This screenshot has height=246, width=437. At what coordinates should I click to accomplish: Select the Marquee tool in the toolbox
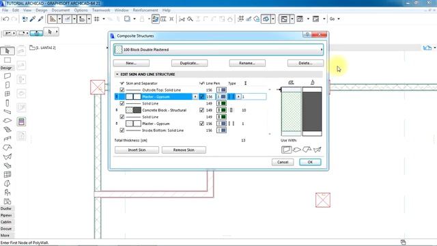tap(8, 60)
